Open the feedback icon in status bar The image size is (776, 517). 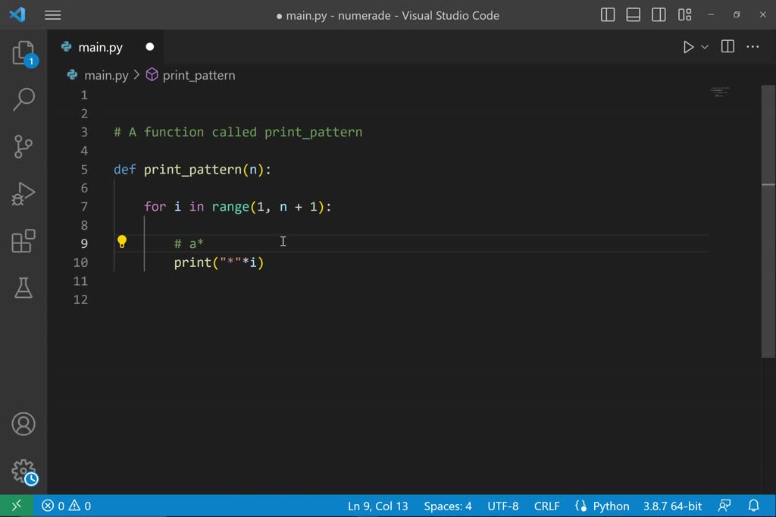[724, 506]
